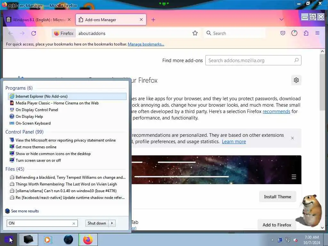Go forward with the forward arrow
The image size is (328, 246).
[x=22, y=33]
